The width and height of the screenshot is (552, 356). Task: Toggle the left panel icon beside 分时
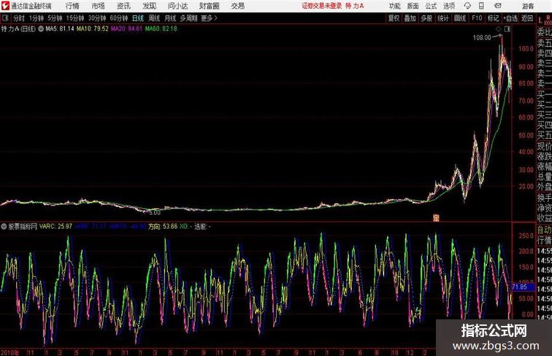pos(5,18)
